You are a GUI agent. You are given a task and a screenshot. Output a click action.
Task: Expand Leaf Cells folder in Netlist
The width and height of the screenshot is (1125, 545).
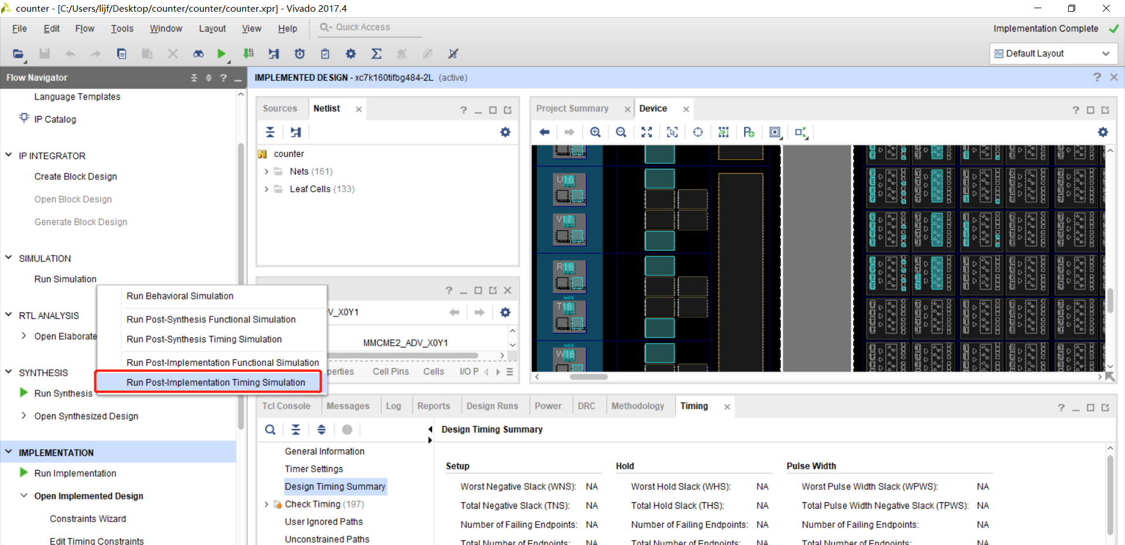coord(267,189)
